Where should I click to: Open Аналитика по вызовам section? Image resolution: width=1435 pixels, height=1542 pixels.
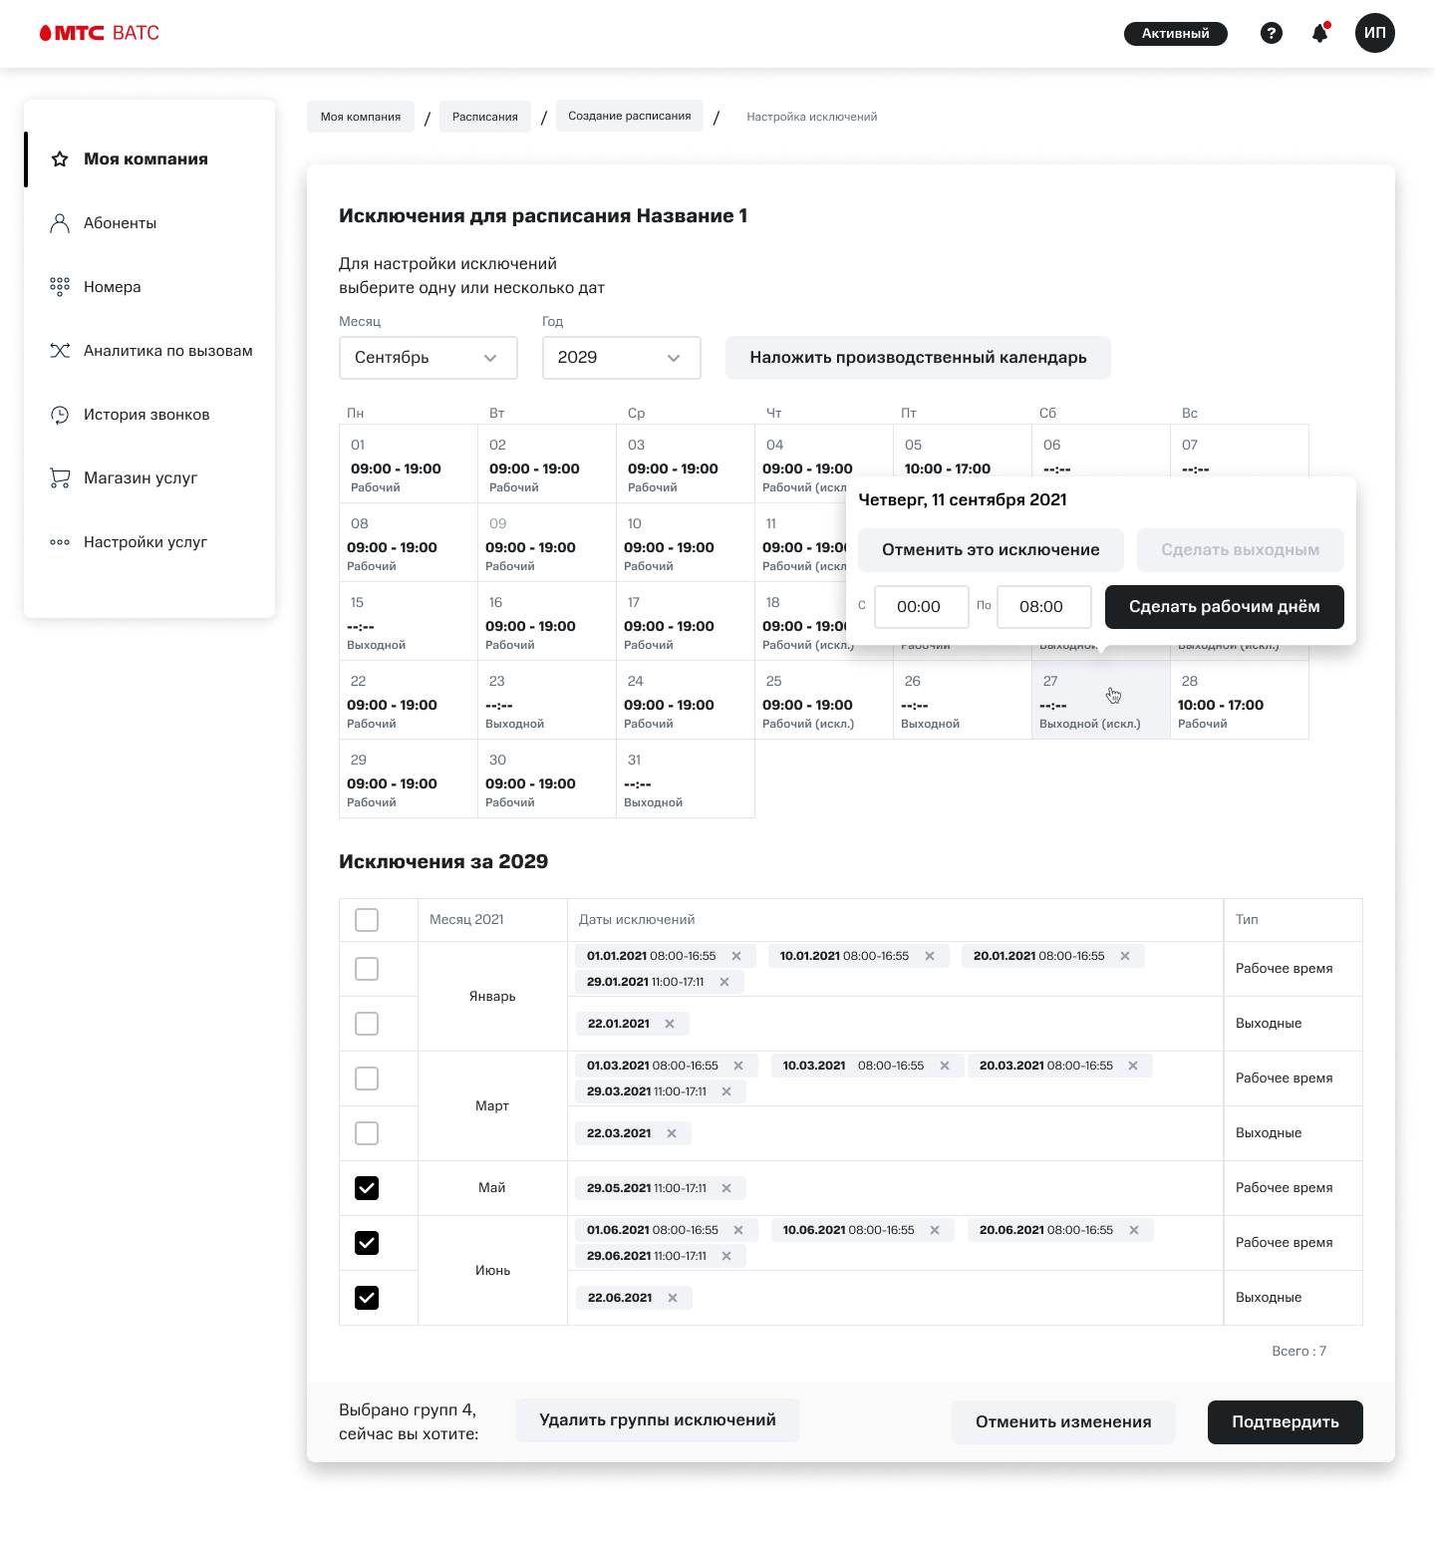(167, 350)
